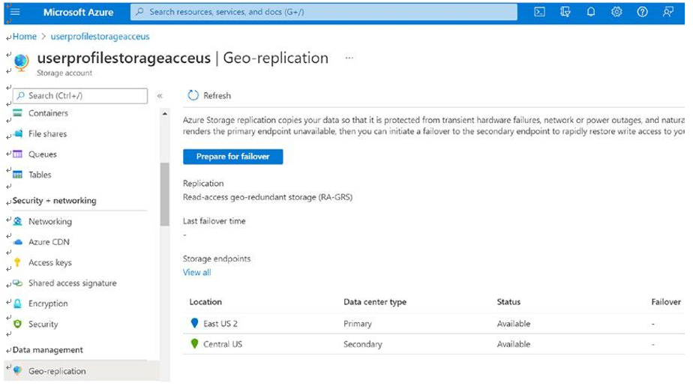Click the Access keys key icon

pos(17,262)
